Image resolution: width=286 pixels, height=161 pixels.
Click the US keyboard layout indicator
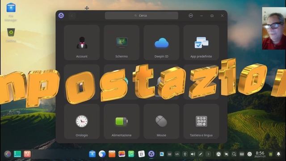(x=177, y=154)
